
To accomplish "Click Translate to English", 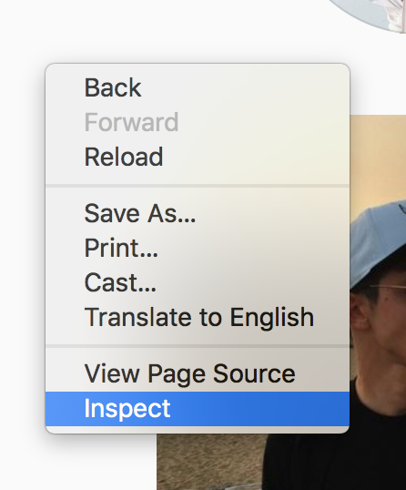I will [x=198, y=318].
